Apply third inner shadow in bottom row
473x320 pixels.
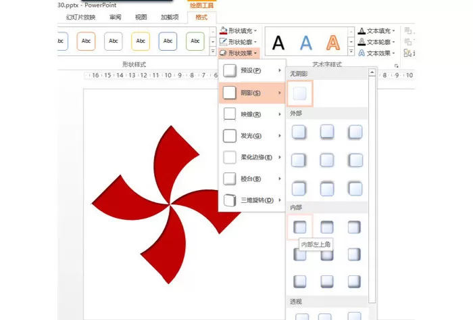click(354, 281)
